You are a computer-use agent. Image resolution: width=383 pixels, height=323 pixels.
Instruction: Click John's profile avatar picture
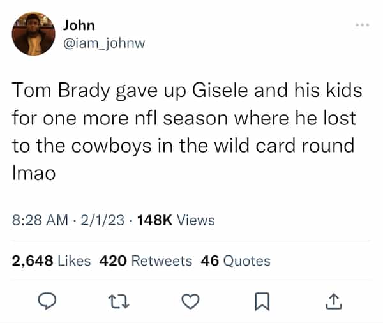tap(33, 34)
